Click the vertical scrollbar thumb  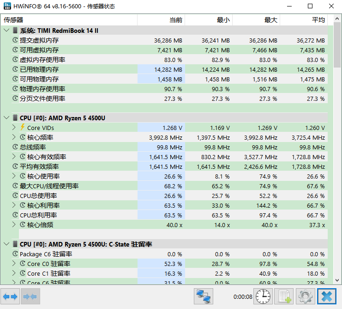point(337,46)
